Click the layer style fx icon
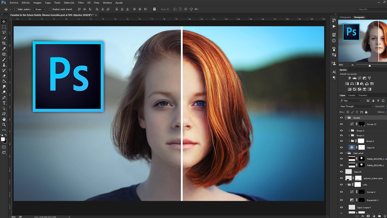 (x=363, y=216)
